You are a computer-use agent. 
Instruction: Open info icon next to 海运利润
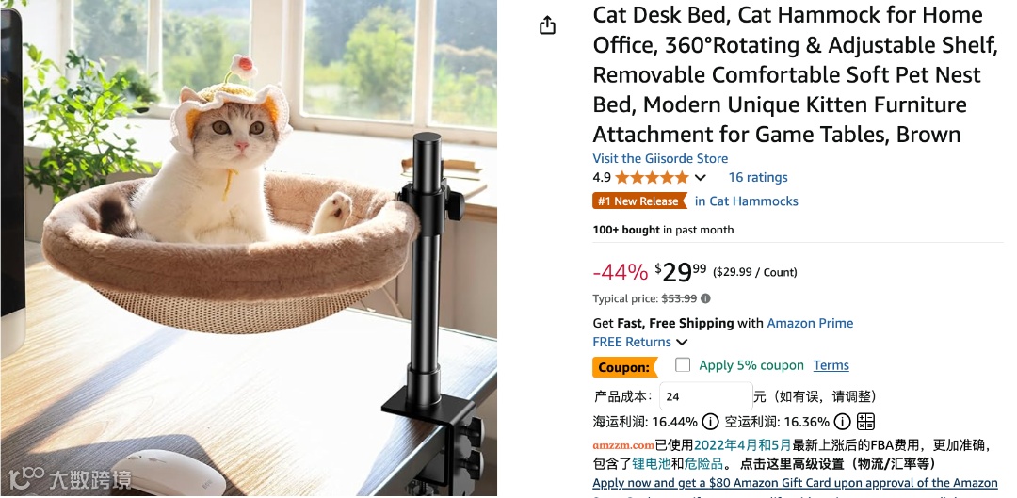coord(710,422)
